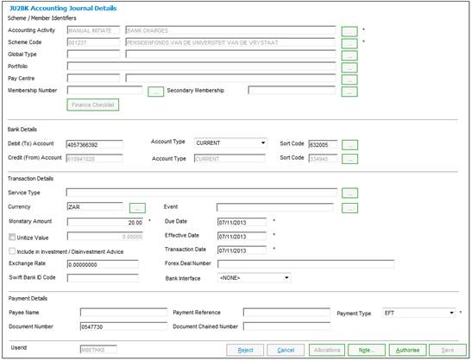Open the Note... button

tap(367, 350)
